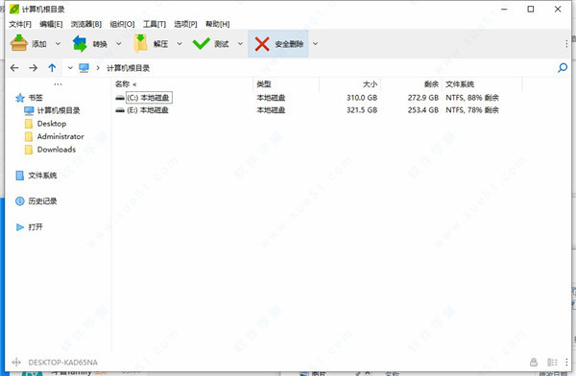576x376 pixels.
Task: Click DESKTOP-KAD65NA in status bar
Action: pyautogui.click(x=62, y=363)
